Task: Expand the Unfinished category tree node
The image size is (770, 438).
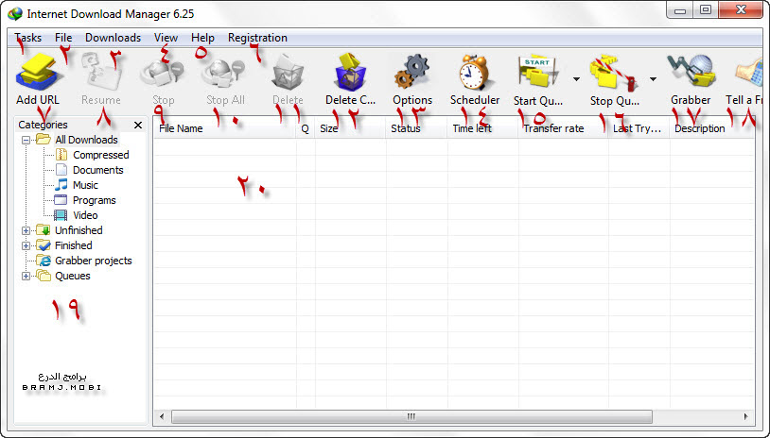Action: 26,230
